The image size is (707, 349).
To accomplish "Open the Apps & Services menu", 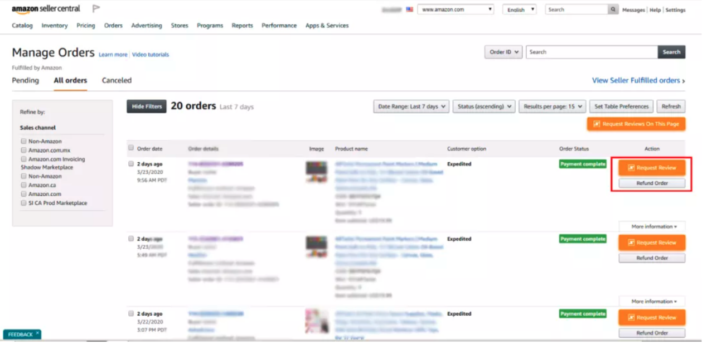I will (x=327, y=26).
